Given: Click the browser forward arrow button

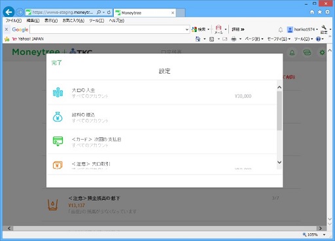Looking at the screenshot, I should (x=20, y=12).
